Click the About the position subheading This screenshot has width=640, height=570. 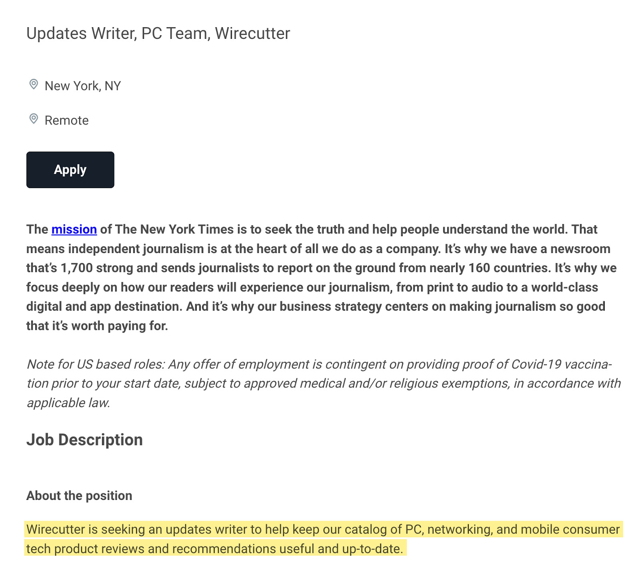pyautogui.click(x=79, y=495)
